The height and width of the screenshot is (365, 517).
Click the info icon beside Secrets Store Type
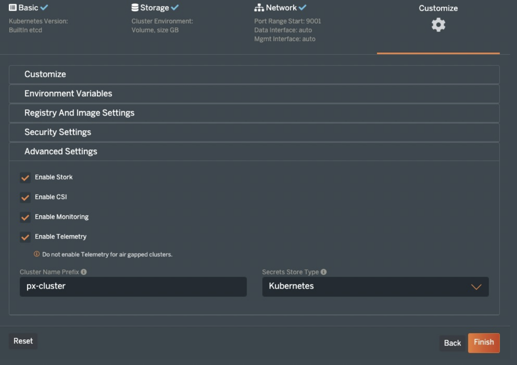click(323, 272)
